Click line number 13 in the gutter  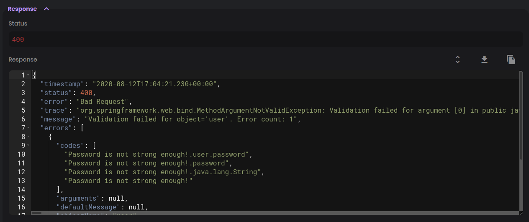pyautogui.click(x=21, y=181)
